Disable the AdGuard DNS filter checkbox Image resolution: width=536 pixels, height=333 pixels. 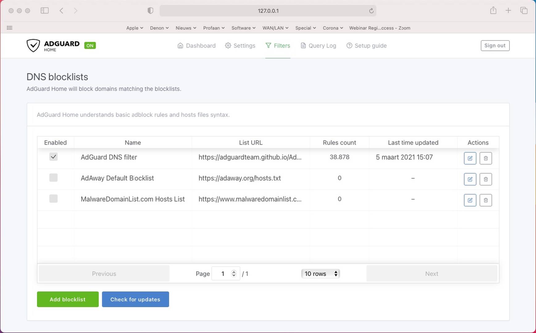tap(53, 157)
